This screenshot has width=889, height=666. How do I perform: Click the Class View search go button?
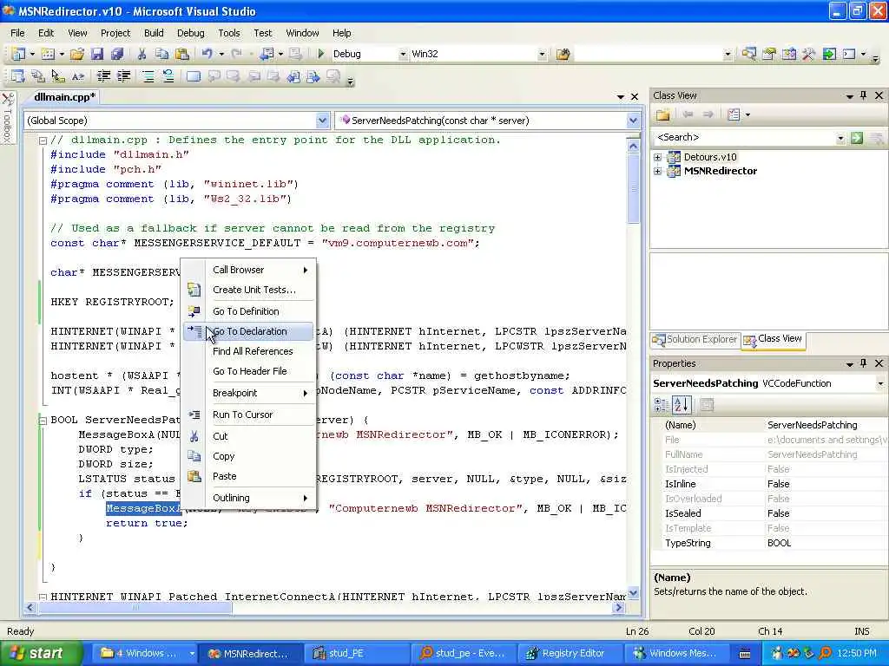[x=857, y=138]
